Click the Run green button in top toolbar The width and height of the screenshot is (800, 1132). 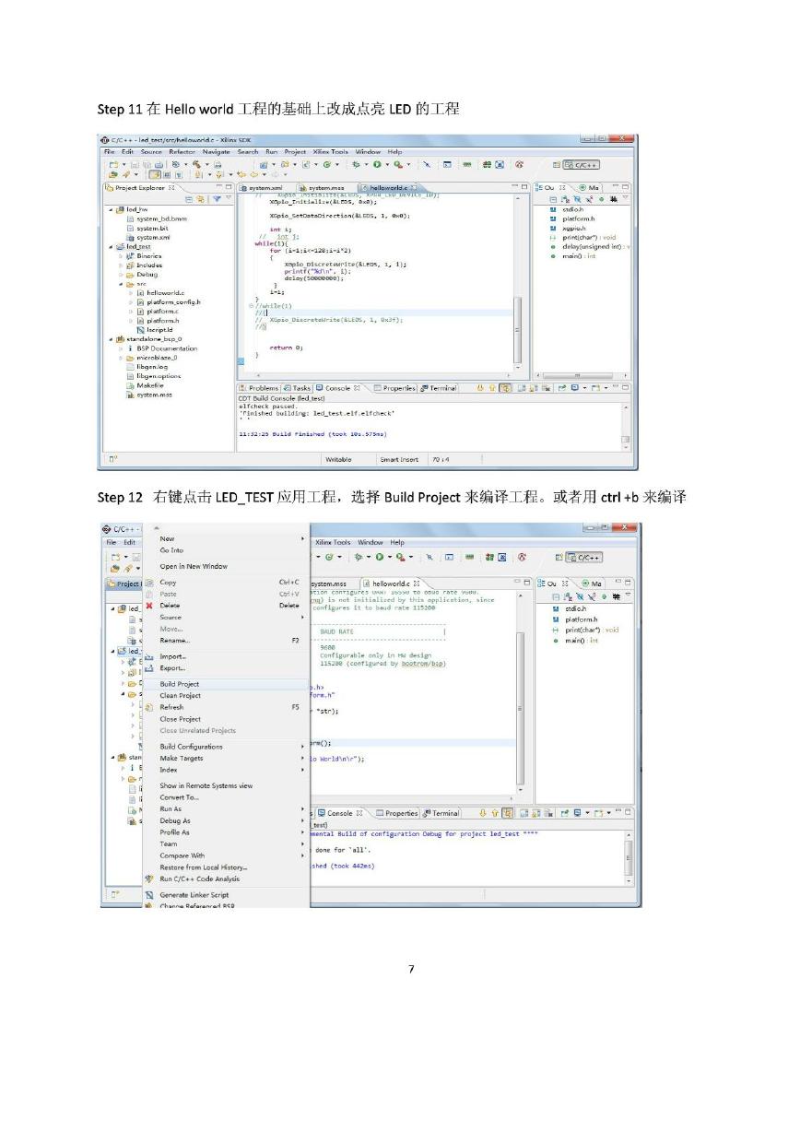tap(376, 163)
